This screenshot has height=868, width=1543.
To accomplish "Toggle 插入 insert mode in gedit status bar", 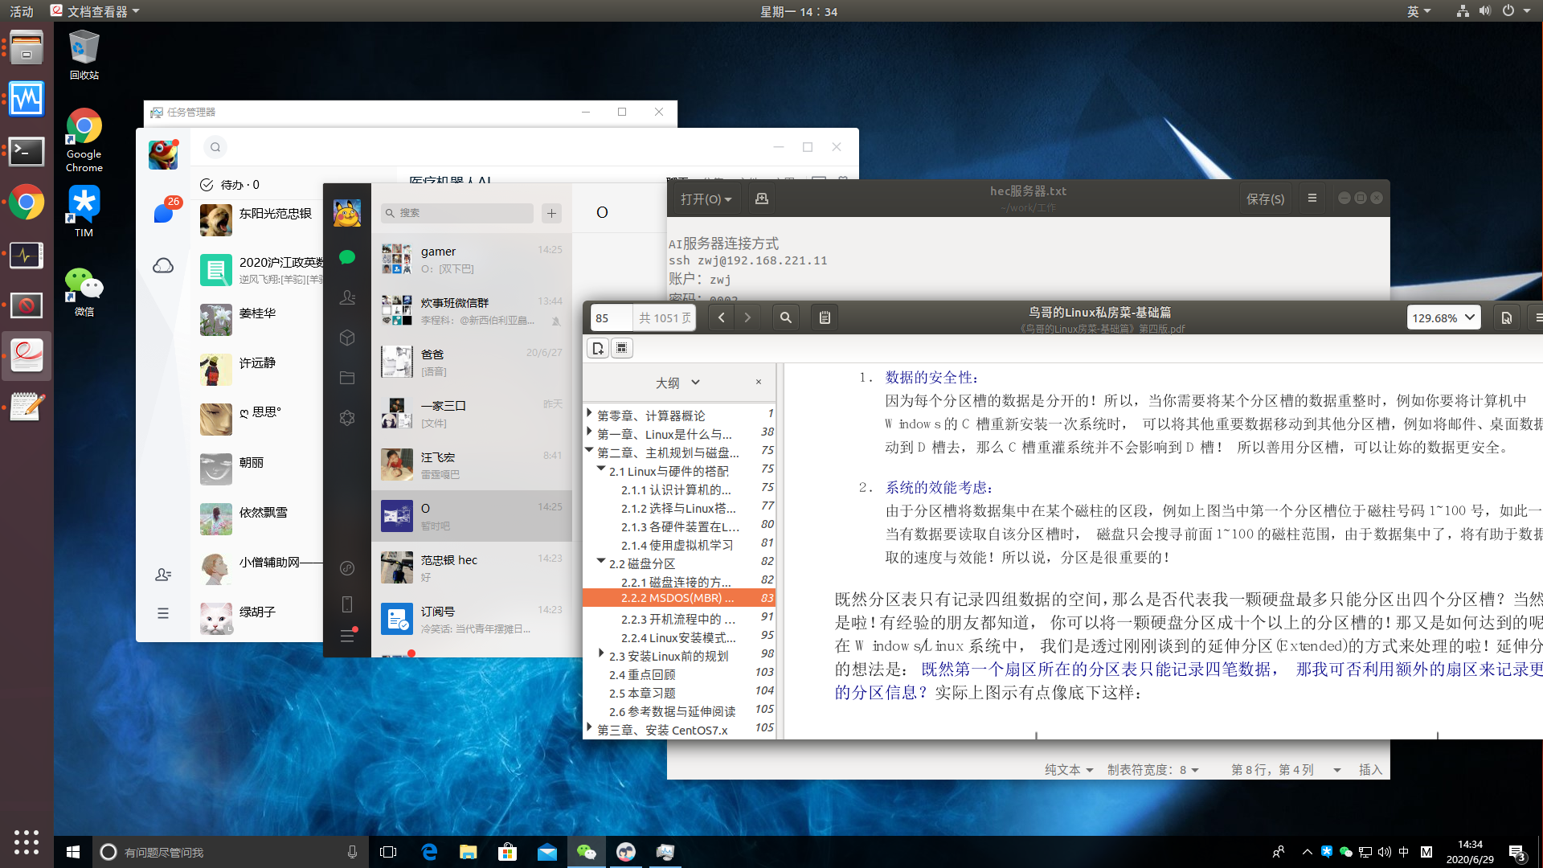I will click(1369, 769).
